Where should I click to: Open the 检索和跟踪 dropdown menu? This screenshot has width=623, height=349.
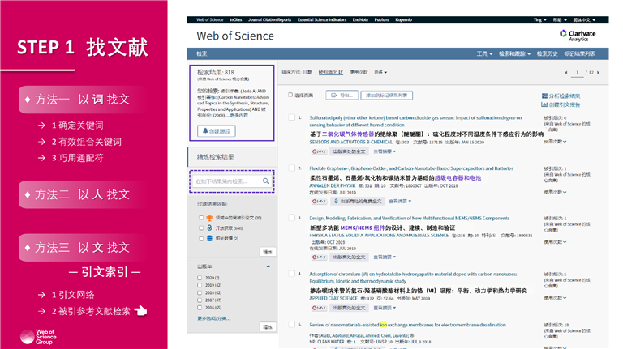pyautogui.click(x=515, y=54)
